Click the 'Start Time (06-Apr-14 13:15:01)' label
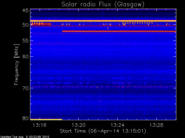185x138 pixels. 103,131
